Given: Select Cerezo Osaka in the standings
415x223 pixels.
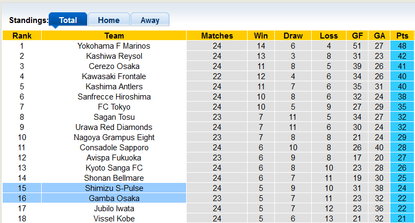Looking at the screenshot, I should click(x=114, y=66).
